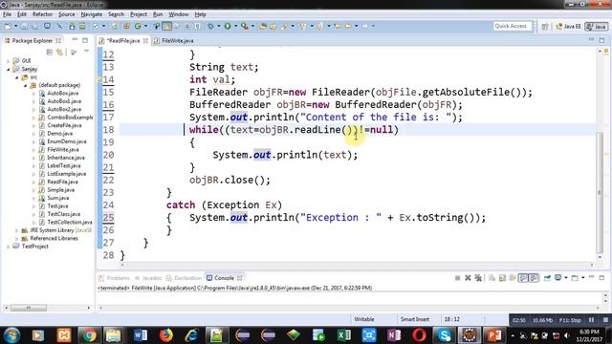
Task: Click the Quick Access search field
Action: tap(513, 26)
